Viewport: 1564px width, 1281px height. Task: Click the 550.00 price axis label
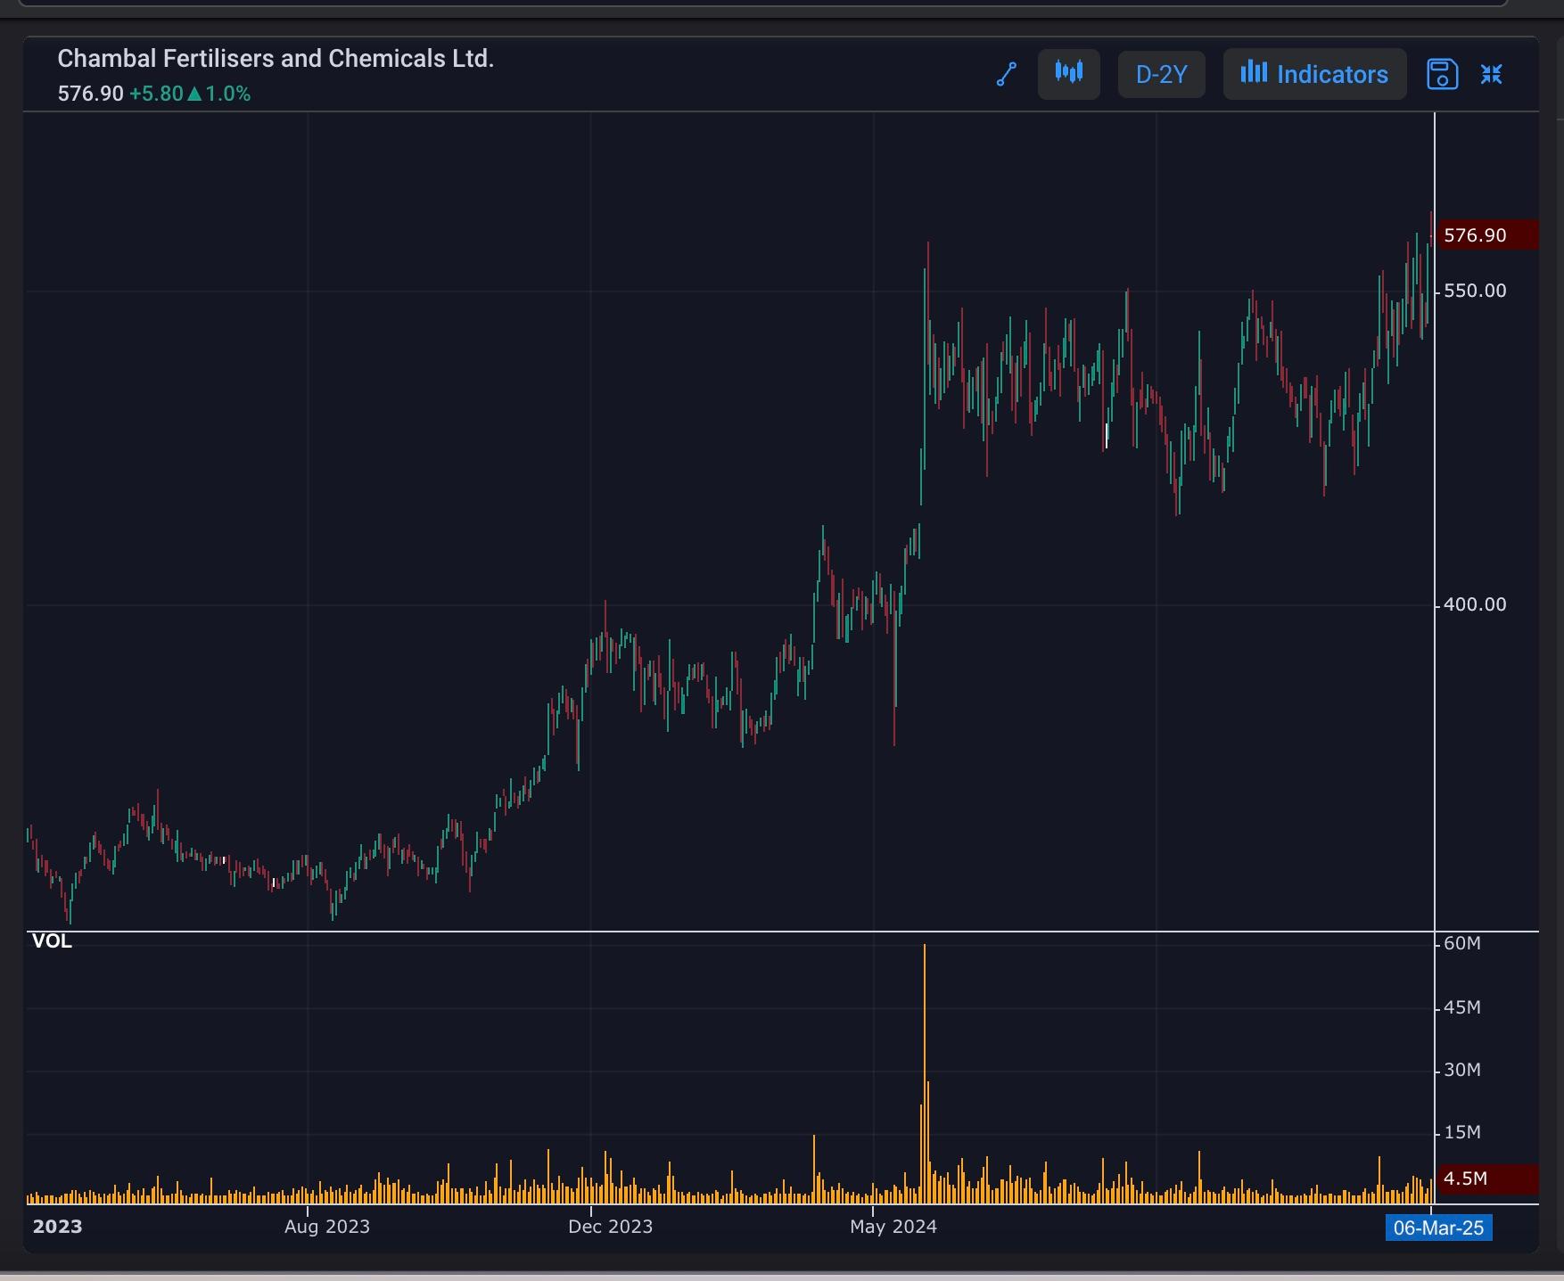1475,291
